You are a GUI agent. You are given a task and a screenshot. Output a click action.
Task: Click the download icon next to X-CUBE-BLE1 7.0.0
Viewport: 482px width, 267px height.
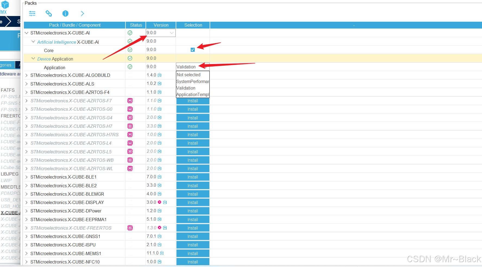tap(160, 177)
